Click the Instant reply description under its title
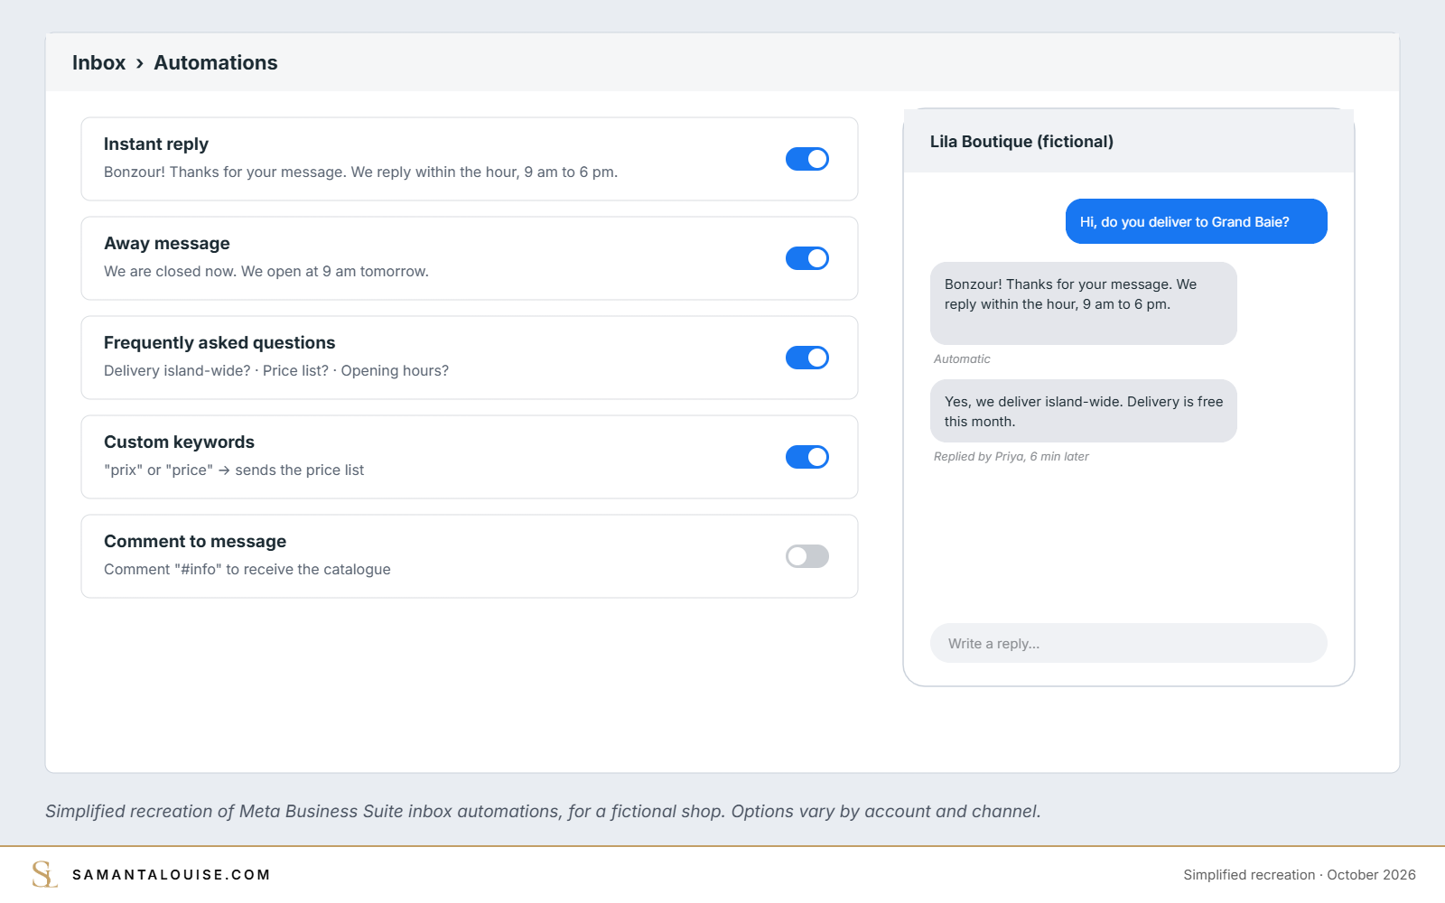The height and width of the screenshot is (903, 1445). pos(361,172)
